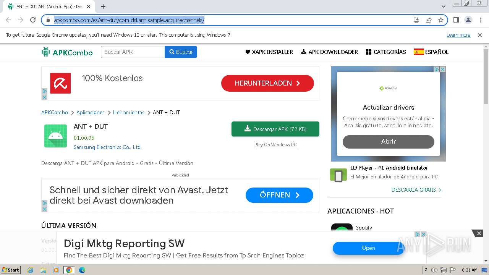Open XAPK INSTALLER menu item
Screen dimensions: 489x275
tap(269, 52)
